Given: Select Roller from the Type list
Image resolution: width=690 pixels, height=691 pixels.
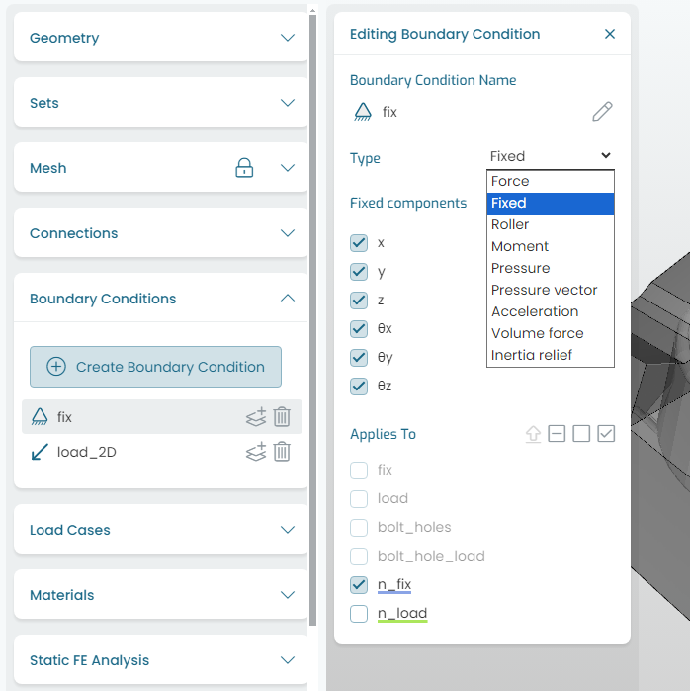Looking at the screenshot, I should click(x=551, y=224).
